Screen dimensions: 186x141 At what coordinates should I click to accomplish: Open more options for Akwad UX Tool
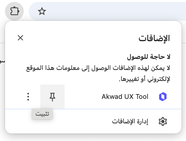pos(28,97)
